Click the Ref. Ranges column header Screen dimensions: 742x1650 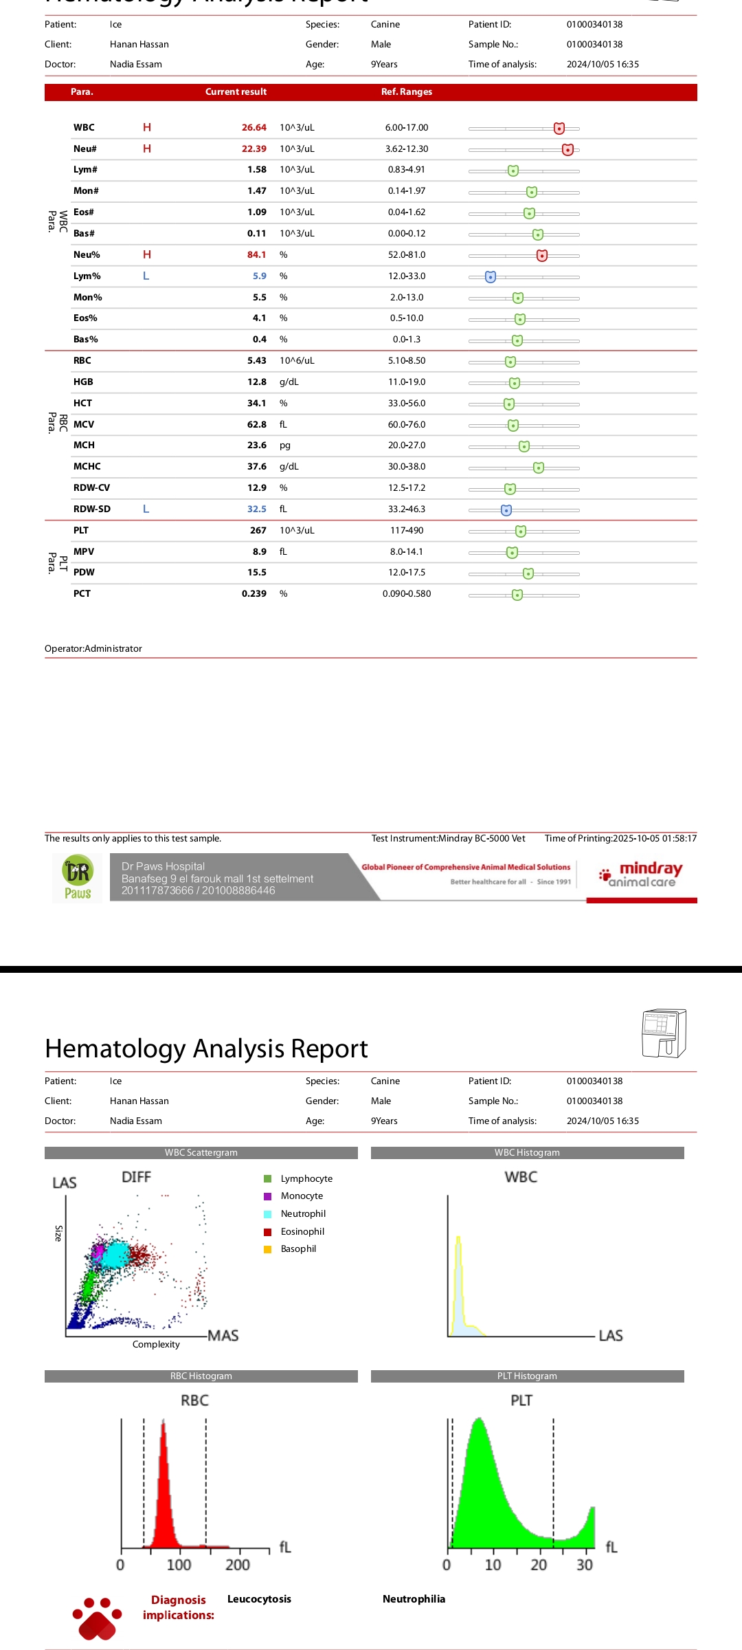pyautogui.click(x=407, y=92)
